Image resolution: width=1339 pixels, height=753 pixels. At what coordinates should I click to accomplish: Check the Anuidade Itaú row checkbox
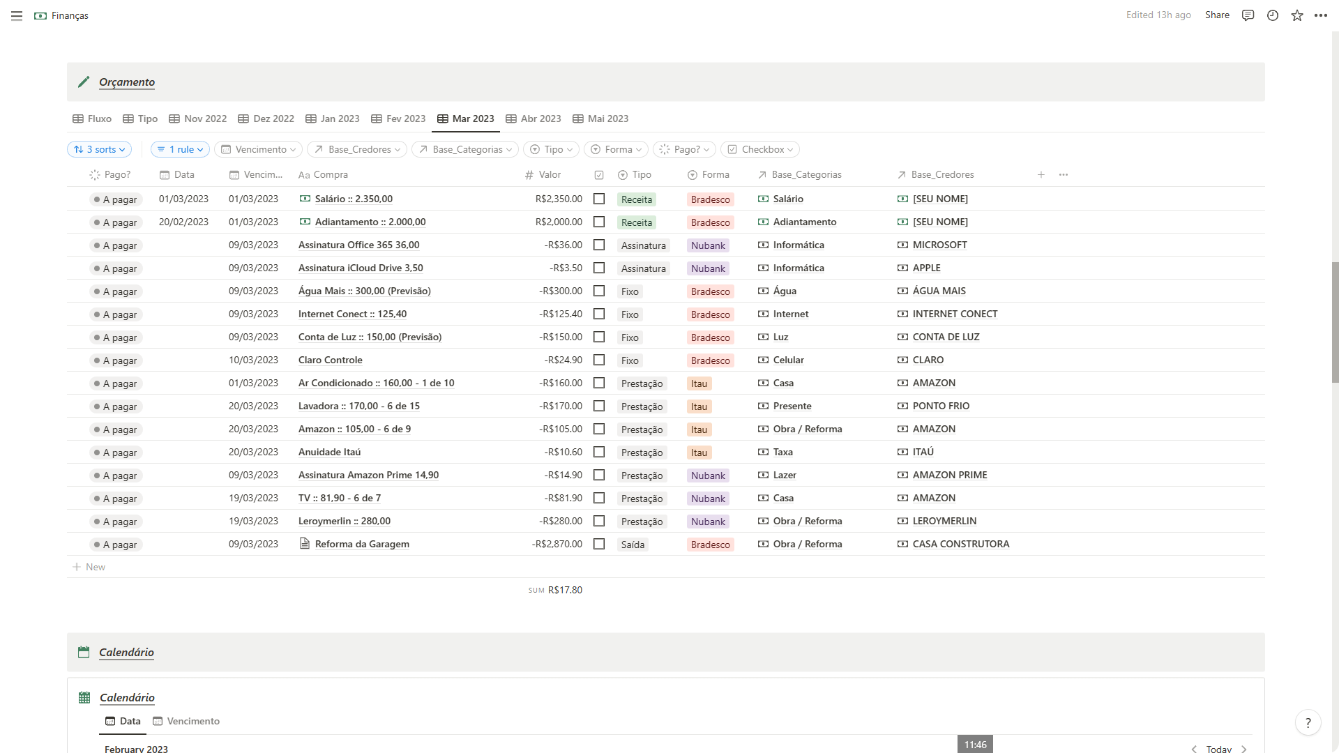tap(599, 452)
